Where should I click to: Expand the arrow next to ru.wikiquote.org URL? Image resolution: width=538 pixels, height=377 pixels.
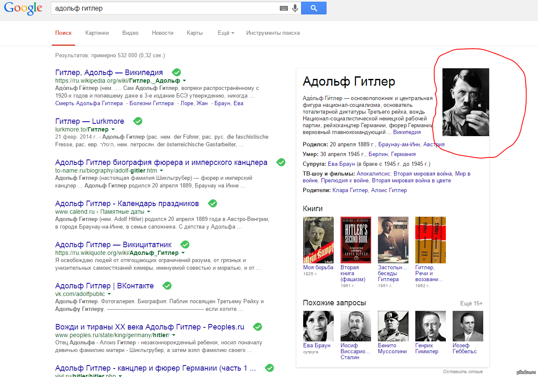click(x=183, y=253)
